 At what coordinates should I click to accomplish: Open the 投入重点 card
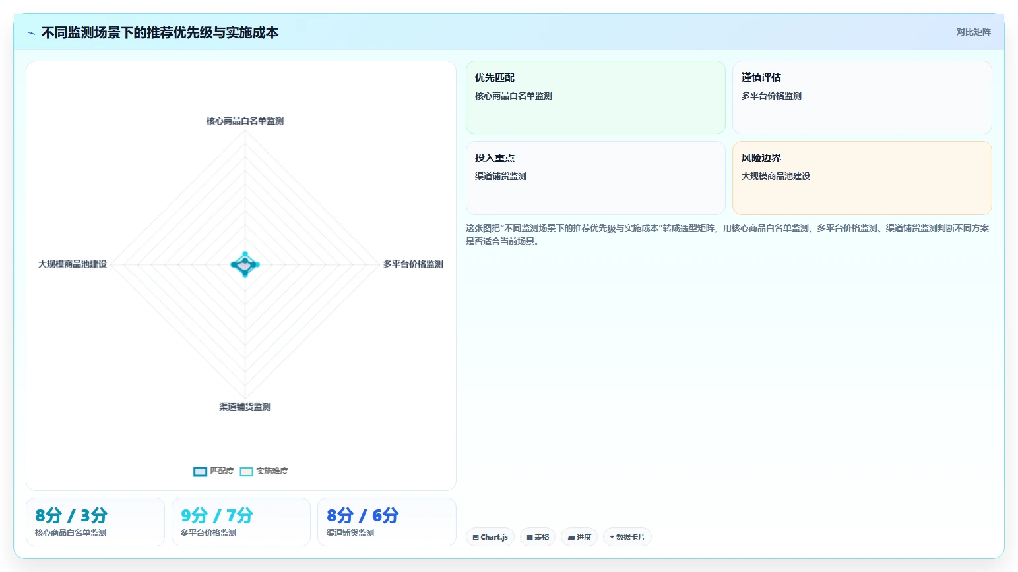595,178
